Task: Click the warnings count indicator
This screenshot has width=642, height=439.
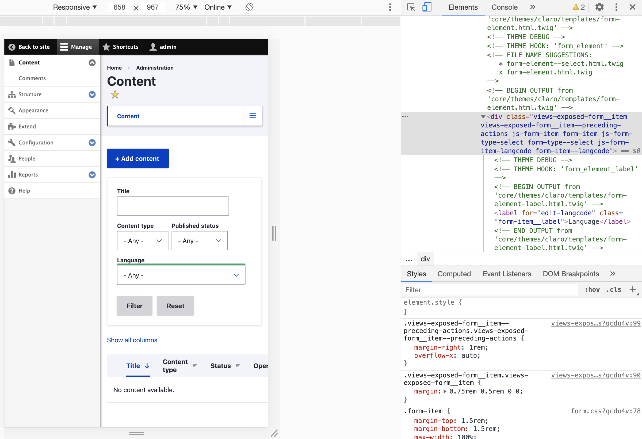Action: tap(579, 7)
